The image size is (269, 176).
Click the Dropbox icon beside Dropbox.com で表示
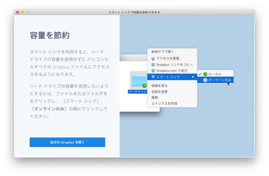pos(153,70)
